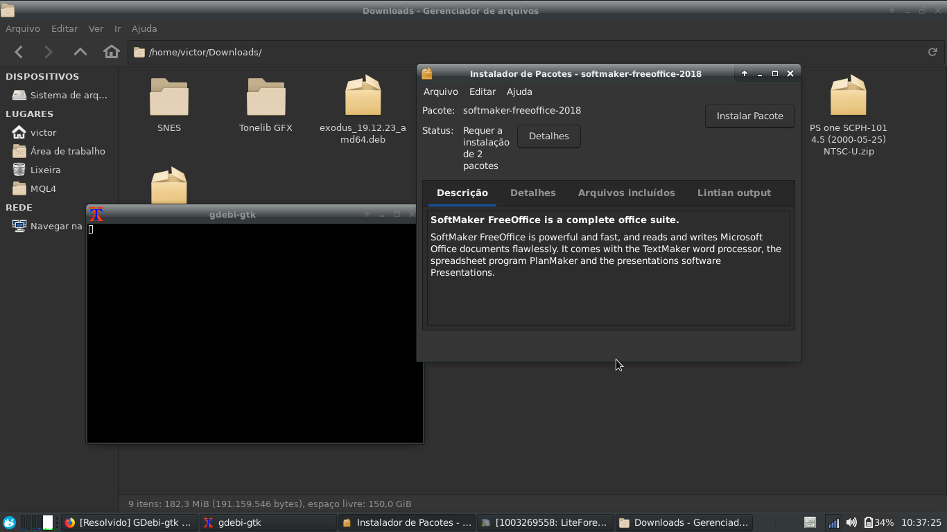Go forward in the file manager
947x532 pixels.
(48, 52)
